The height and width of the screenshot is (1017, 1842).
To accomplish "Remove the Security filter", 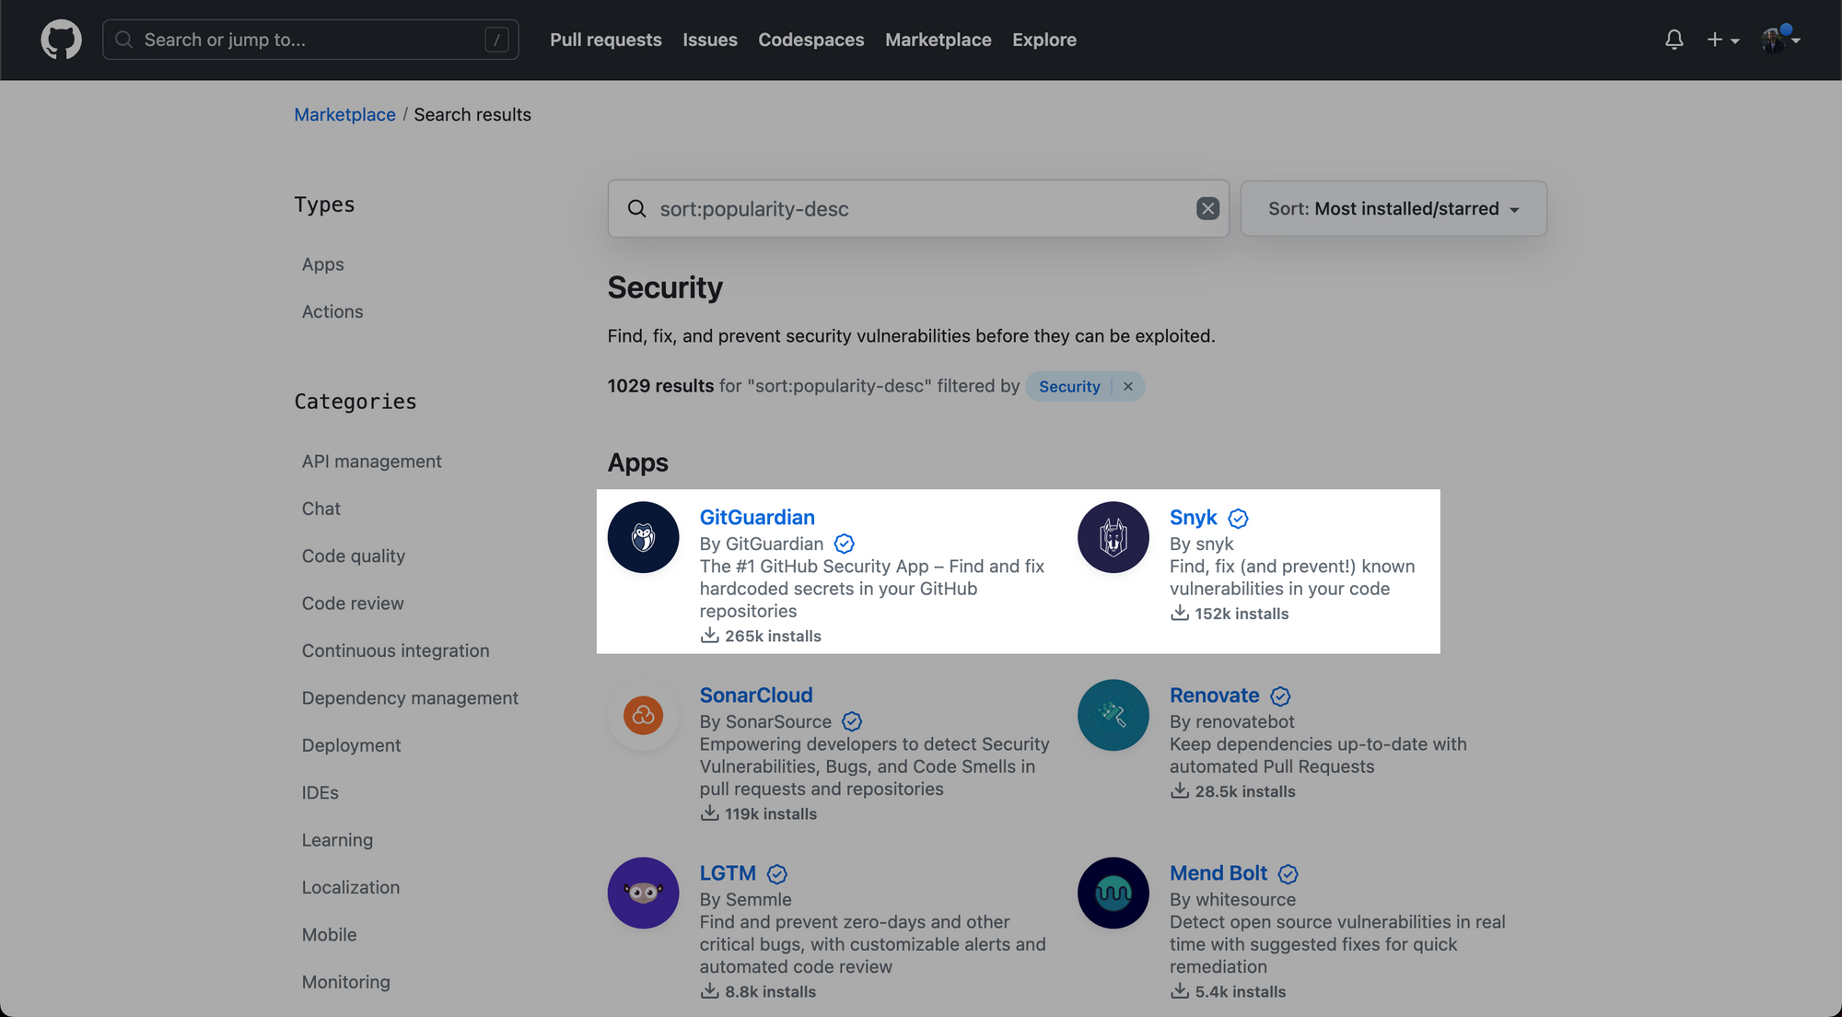I will pos(1127,386).
